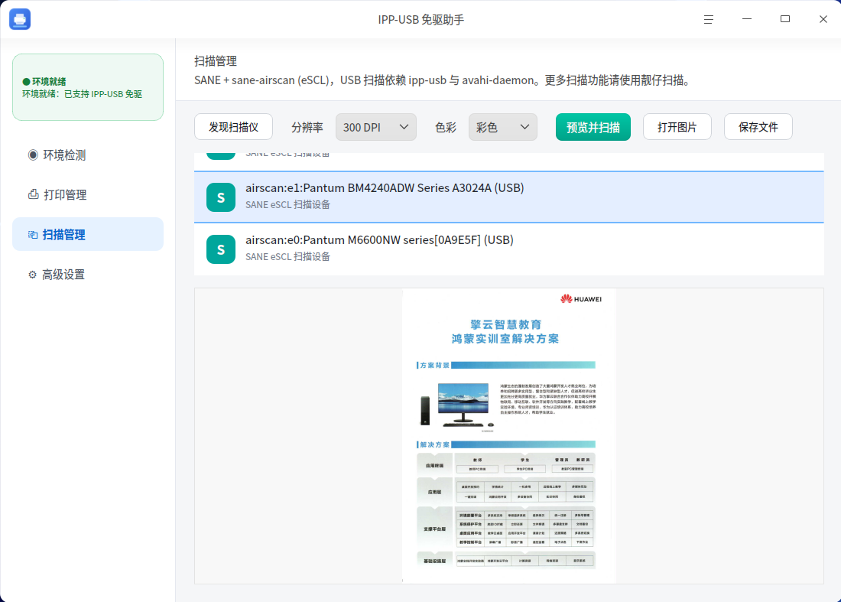Click the green 环境就绪 status dot
Viewport: 841px width, 602px height.
tap(26, 82)
